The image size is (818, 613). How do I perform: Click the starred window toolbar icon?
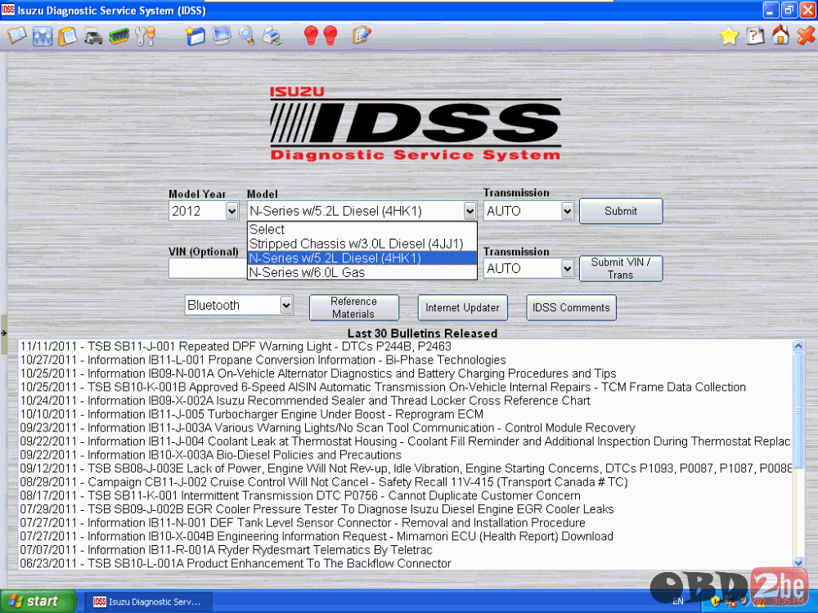point(196,36)
